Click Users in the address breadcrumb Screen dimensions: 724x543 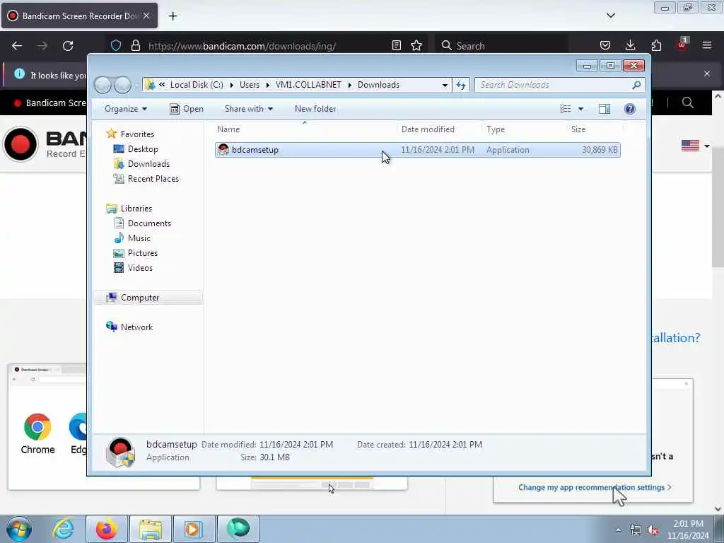click(250, 85)
